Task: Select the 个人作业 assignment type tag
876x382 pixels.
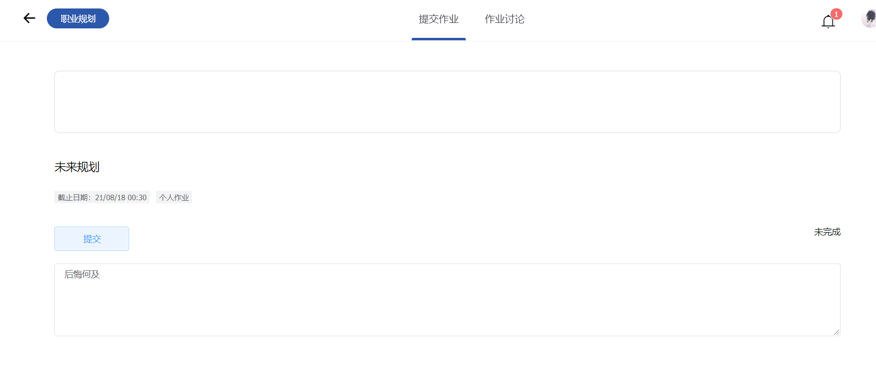Action: click(174, 197)
